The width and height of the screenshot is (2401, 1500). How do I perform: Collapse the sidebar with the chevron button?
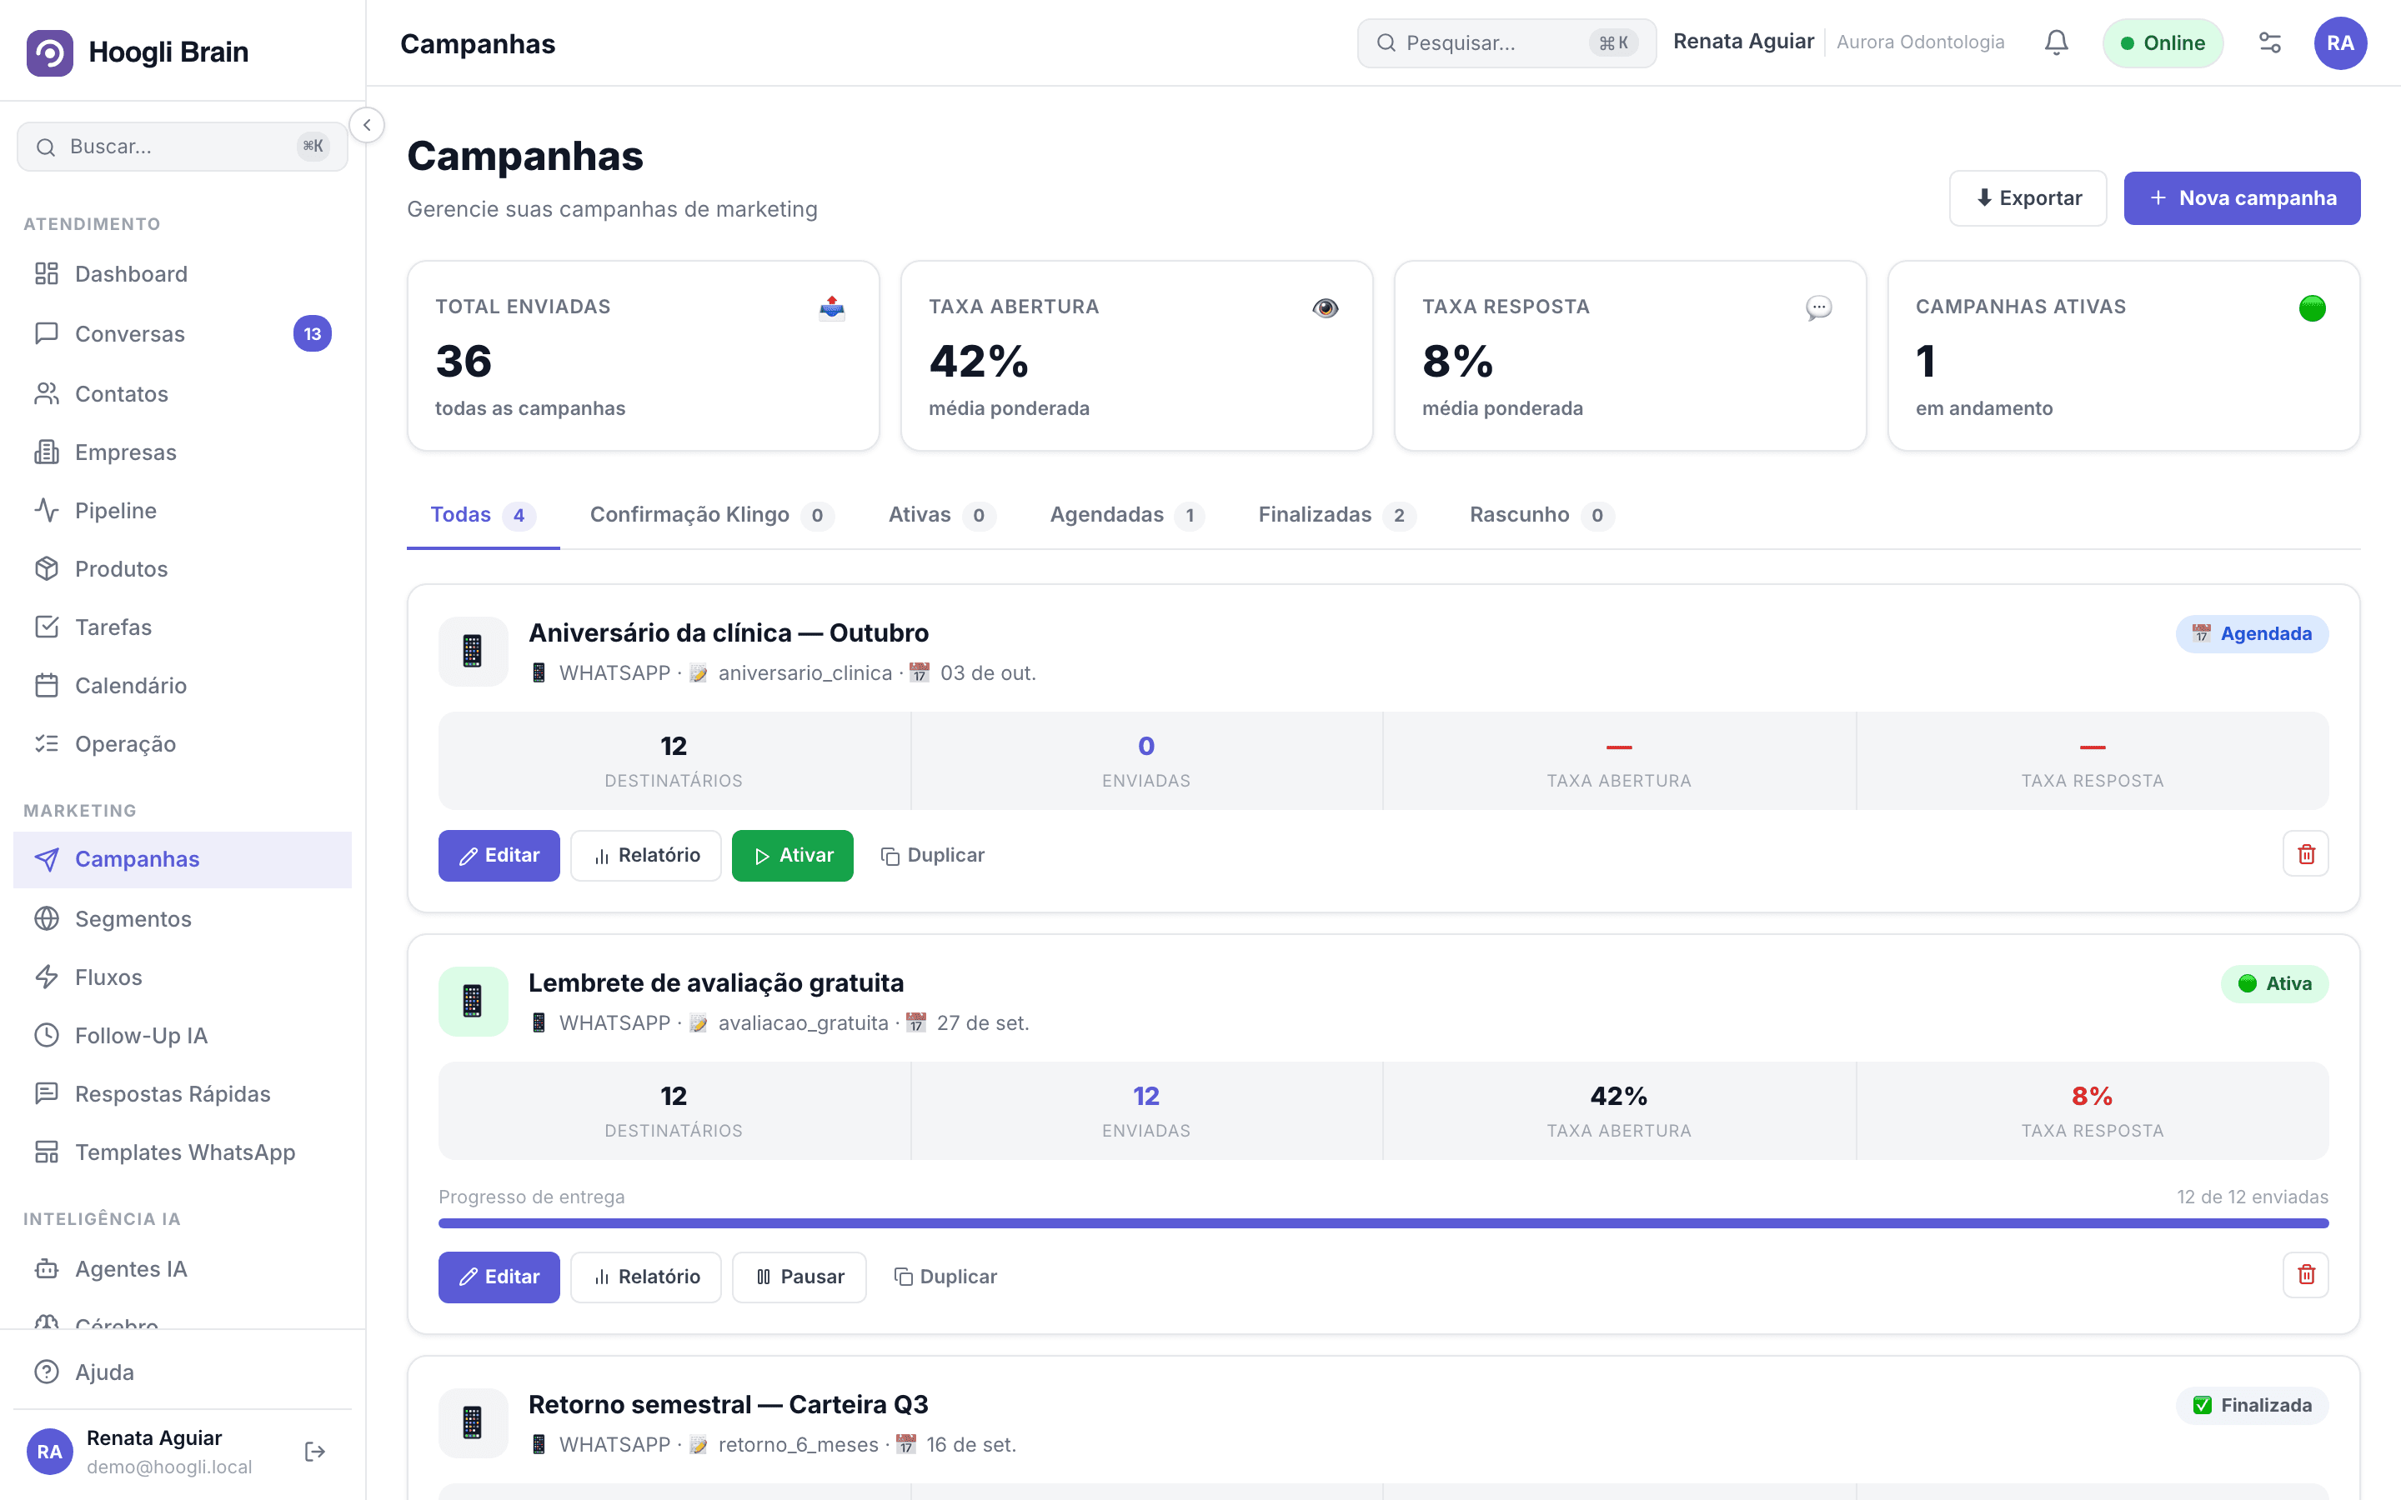(367, 125)
